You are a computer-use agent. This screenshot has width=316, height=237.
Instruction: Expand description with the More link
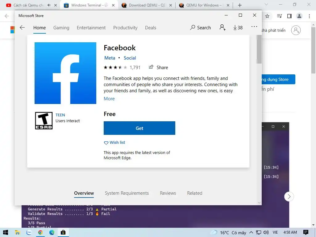pos(109,99)
